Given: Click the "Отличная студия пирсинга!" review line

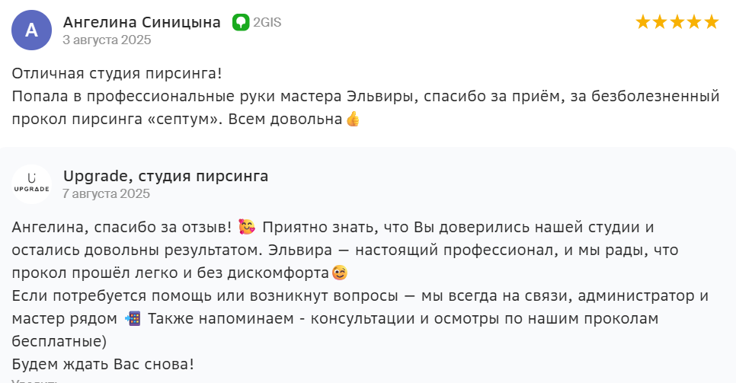Looking at the screenshot, I should [x=117, y=74].
